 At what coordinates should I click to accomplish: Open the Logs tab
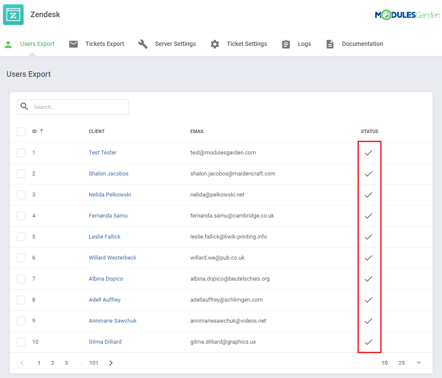tap(304, 44)
